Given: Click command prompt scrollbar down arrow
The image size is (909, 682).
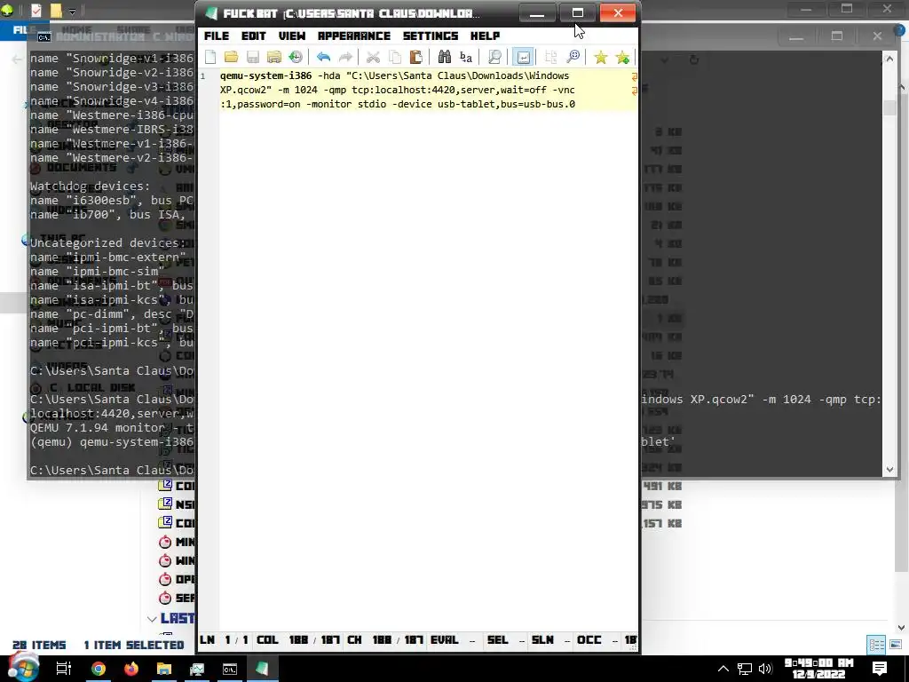Looking at the screenshot, I should pos(889,470).
